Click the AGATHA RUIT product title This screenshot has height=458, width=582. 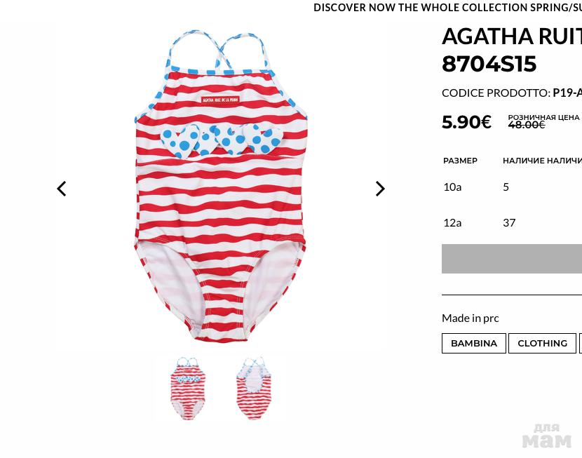point(512,36)
